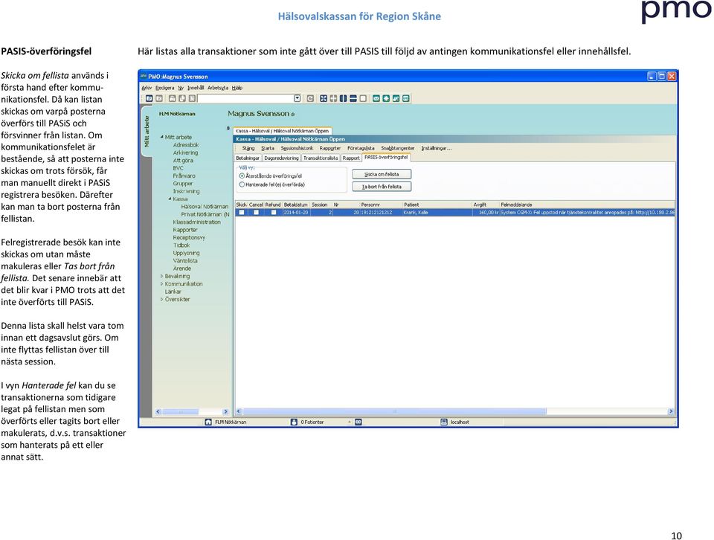Screen dimensions: 714x540
Task: Click the first blue icon in PMO toolbar
Action: [x=149, y=98]
